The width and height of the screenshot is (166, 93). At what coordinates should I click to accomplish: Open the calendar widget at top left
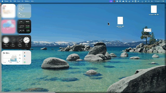[9, 11]
